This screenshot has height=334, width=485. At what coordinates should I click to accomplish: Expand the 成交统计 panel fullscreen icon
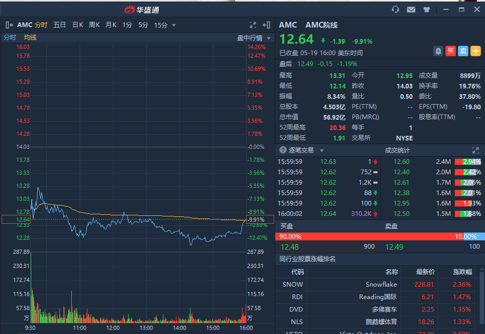(476, 150)
